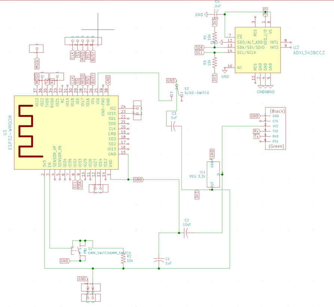Image resolution: width=334 pixels, height=307 pixels.
Task: Click the BUSY label under 5-pin header
Action: 93,56
